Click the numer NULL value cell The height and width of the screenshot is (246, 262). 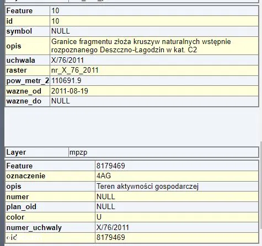click(x=177, y=196)
